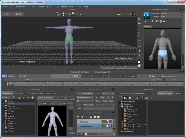This screenshot has width=186, height=138.
Task: Toggle mute on AnimLayer1
Action: click(110, 121)
